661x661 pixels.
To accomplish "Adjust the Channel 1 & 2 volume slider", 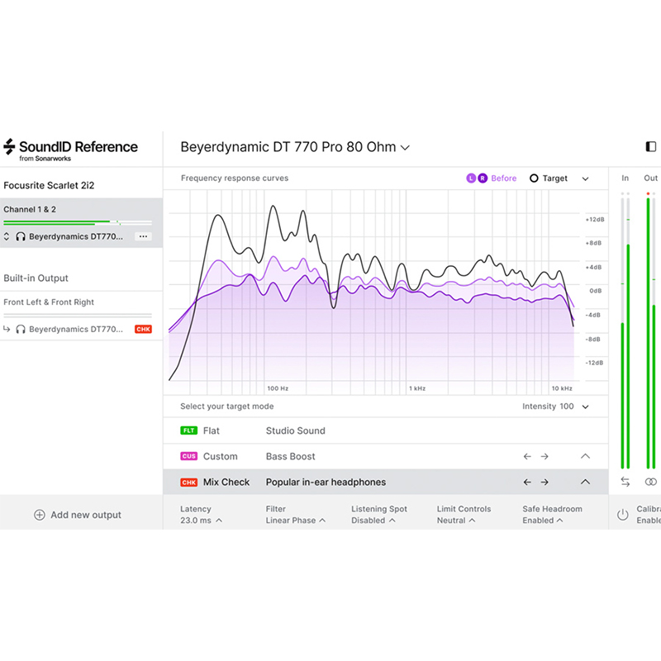I will [117, 222].
